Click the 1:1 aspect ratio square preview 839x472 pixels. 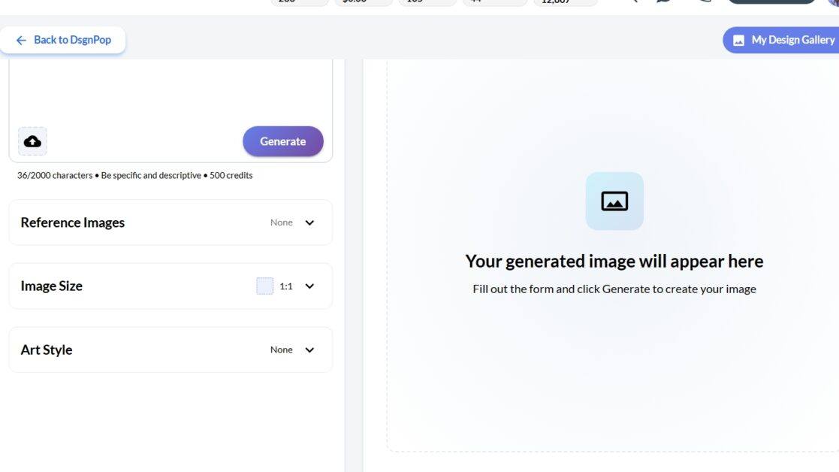pos(265,286)
